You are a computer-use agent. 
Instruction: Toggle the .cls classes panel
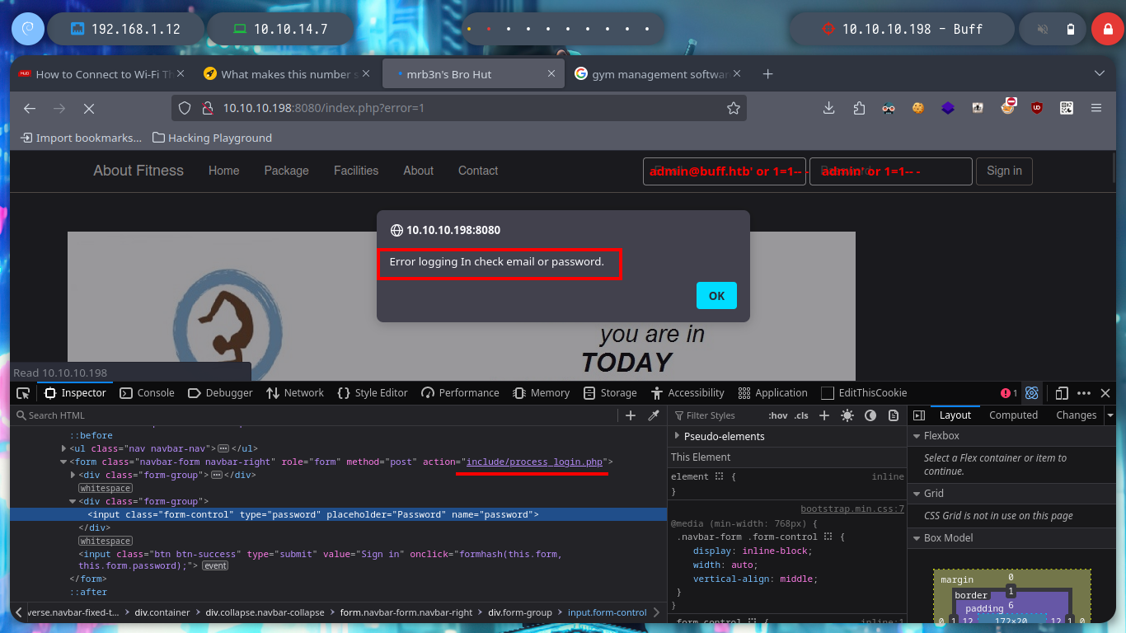tap(801, 415)
